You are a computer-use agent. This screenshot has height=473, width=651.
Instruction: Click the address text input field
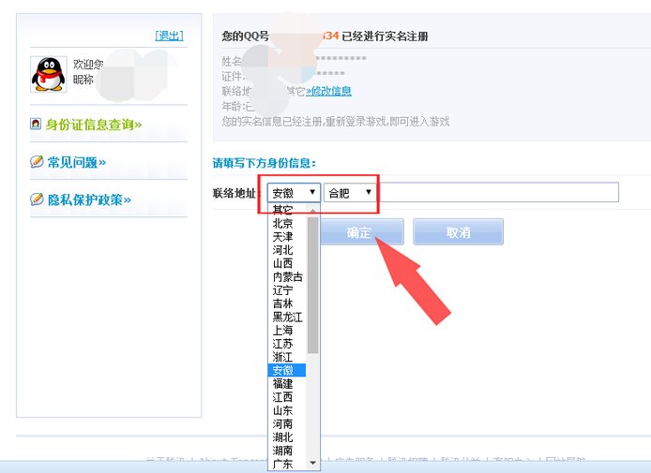click(x=498, y=192)
